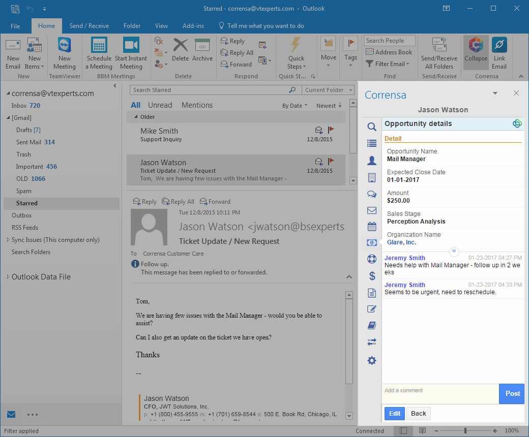
Task: Open the calendar icon in Corrensa sidebar
Action: click(371, 227)
